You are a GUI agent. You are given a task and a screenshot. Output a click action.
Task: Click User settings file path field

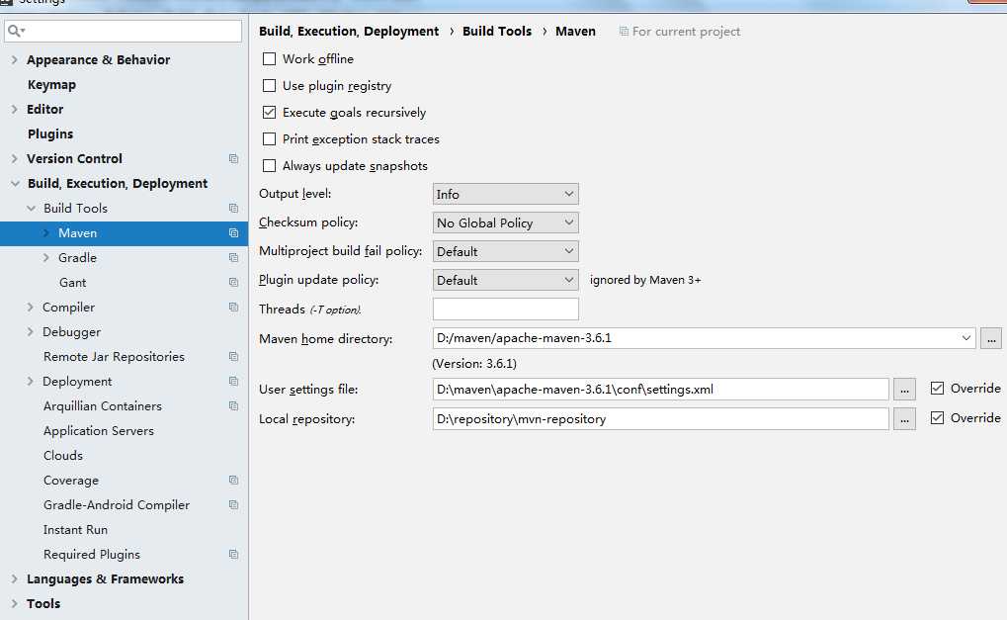click(x=661, y=389)
